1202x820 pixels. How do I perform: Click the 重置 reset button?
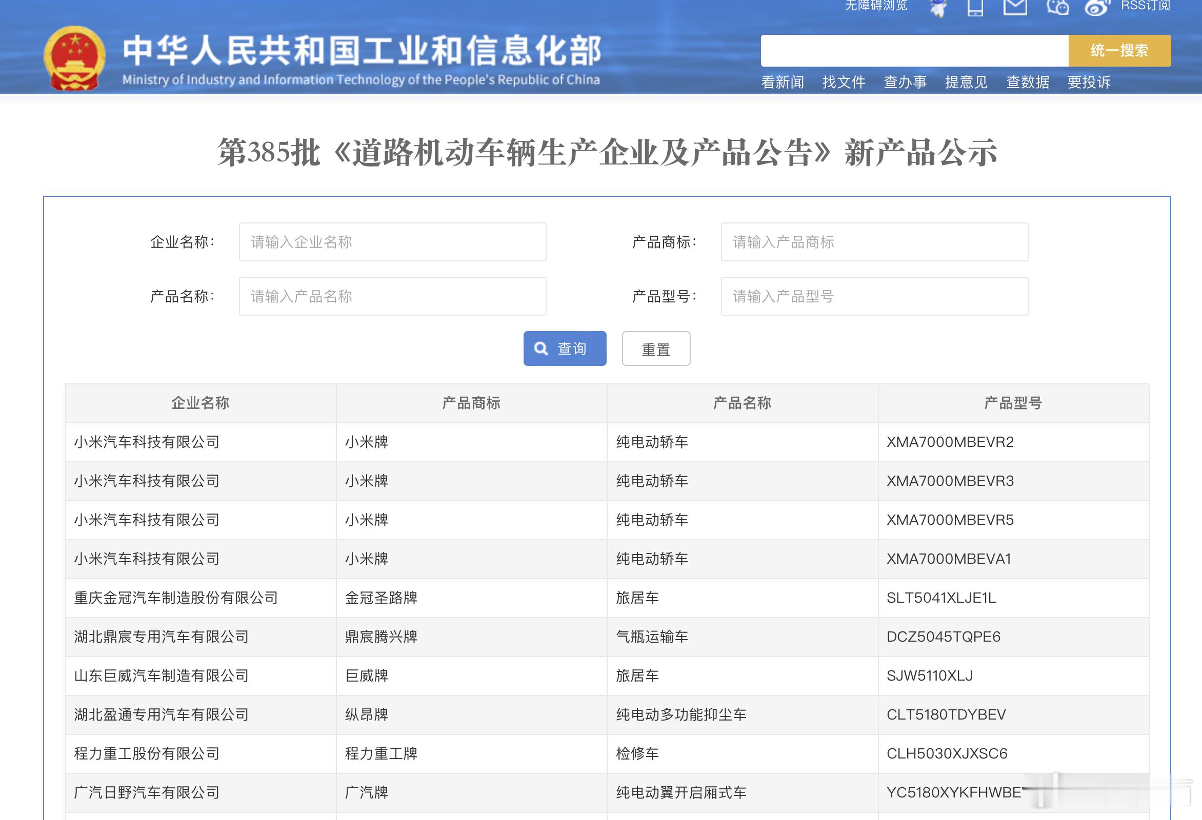click(655, 348)
